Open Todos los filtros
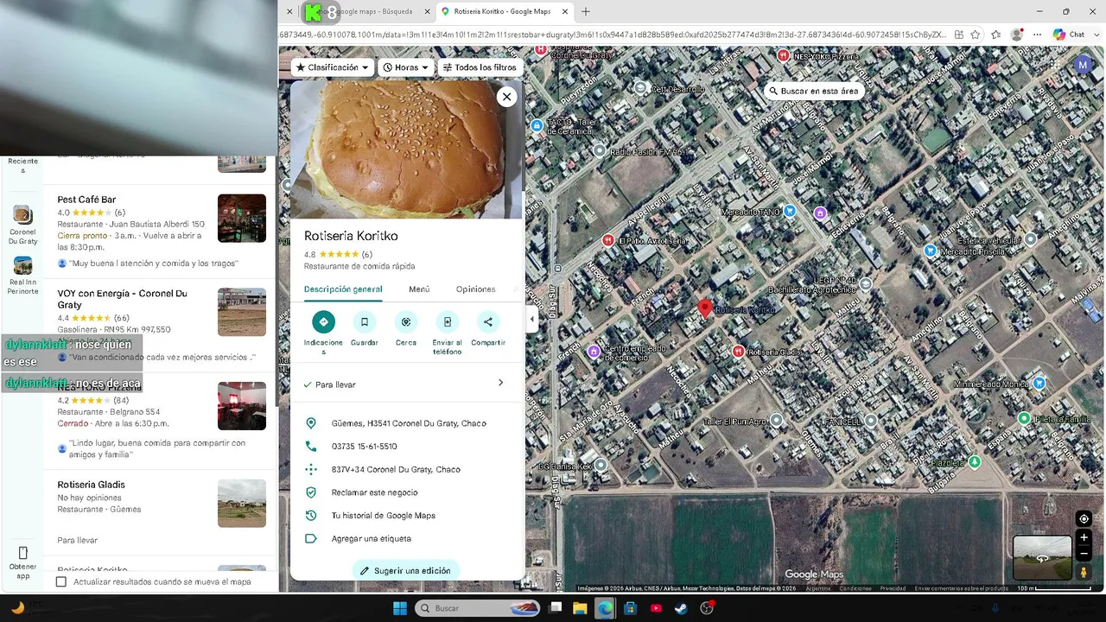This screenshot has height=622, width=1106. click(480, 67)
